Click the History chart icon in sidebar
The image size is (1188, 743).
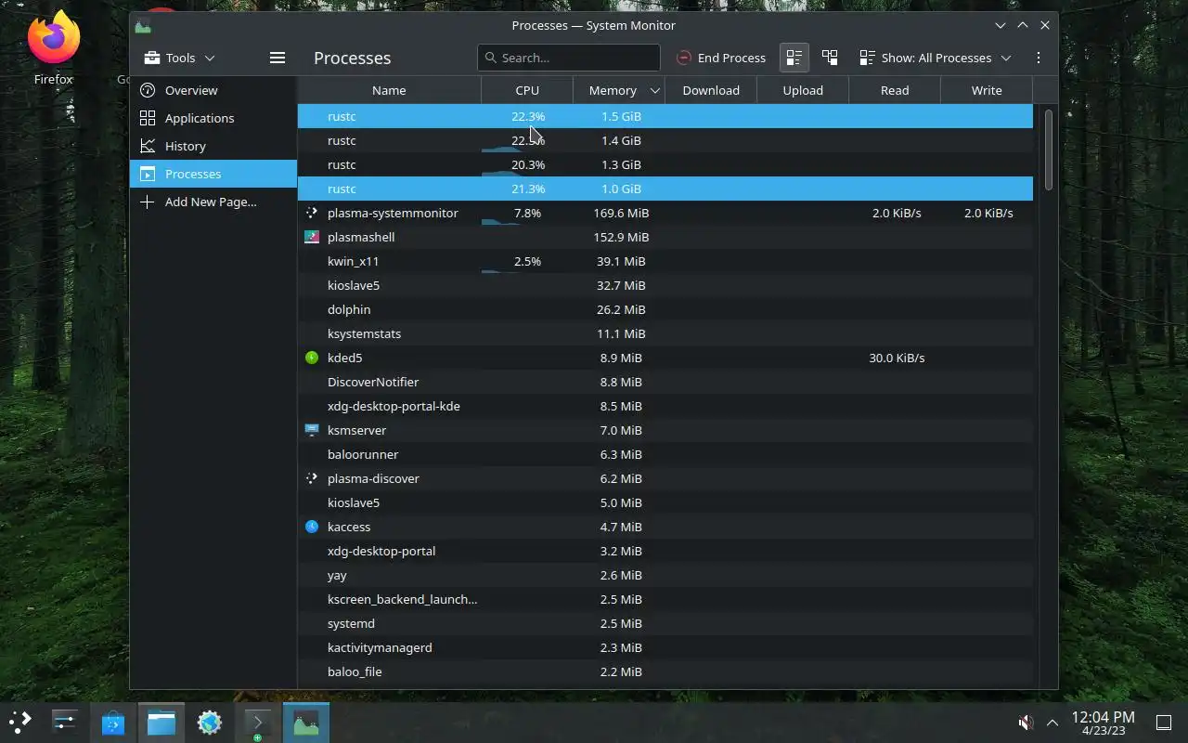147,146
